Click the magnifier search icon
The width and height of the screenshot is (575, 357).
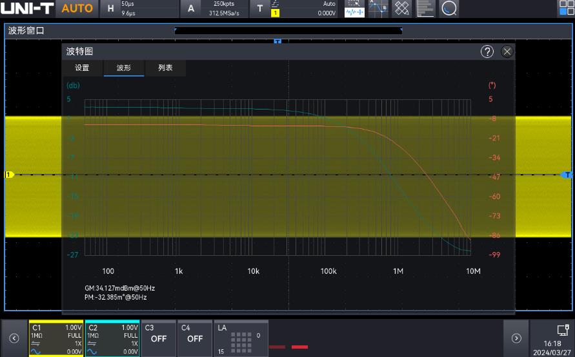449,8
